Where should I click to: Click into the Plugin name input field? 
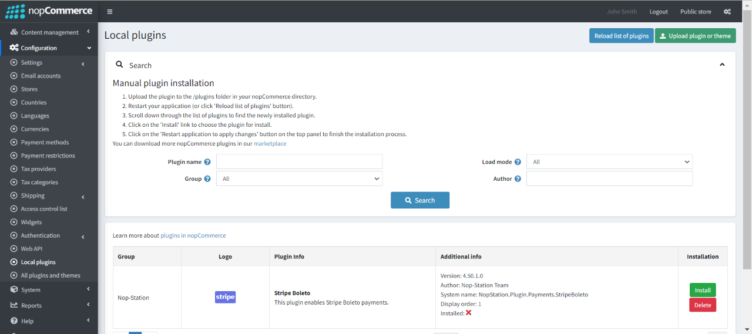coord(299,162)
